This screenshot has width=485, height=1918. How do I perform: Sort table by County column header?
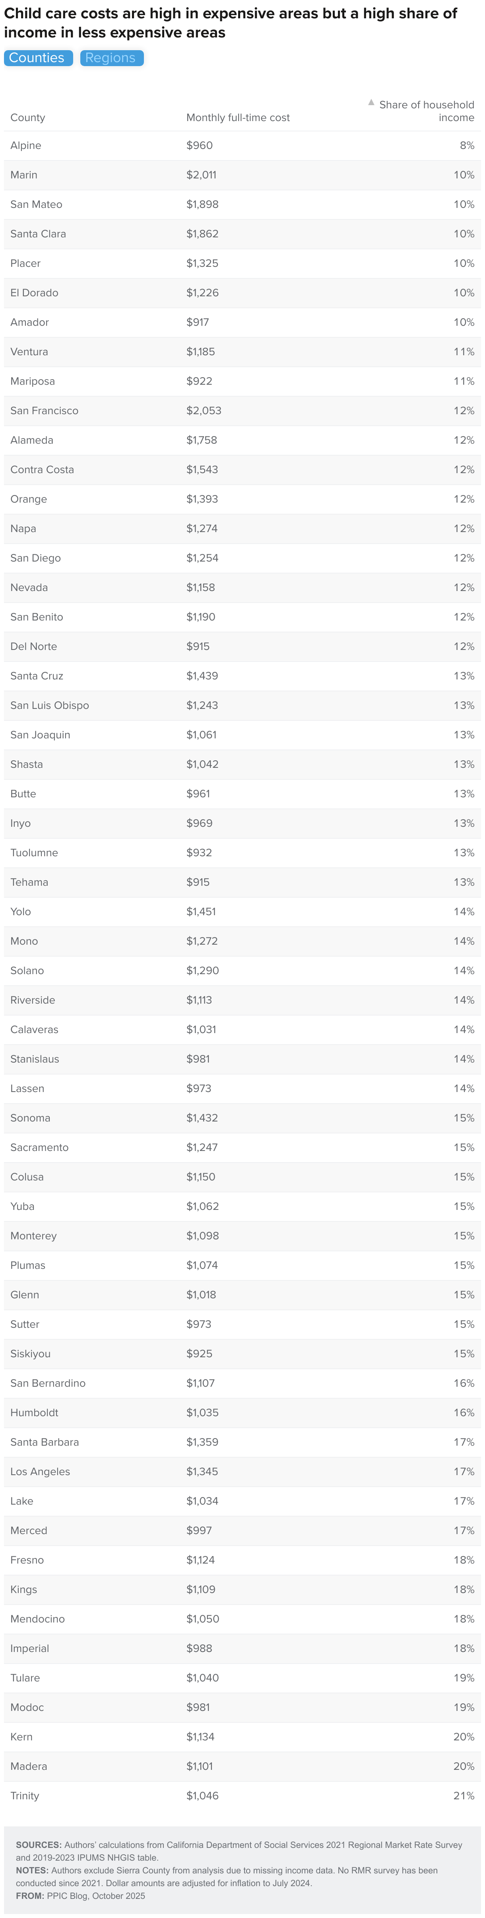point(27,117)
